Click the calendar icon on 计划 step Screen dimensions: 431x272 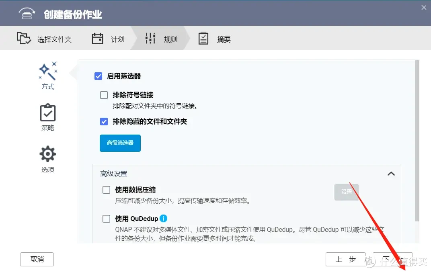[97, 38]
